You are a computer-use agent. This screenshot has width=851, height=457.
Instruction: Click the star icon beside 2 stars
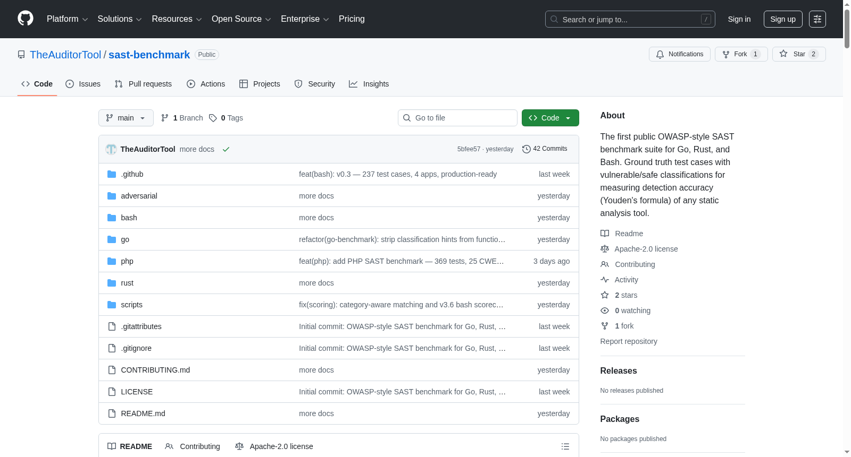(x=605, y=295)
